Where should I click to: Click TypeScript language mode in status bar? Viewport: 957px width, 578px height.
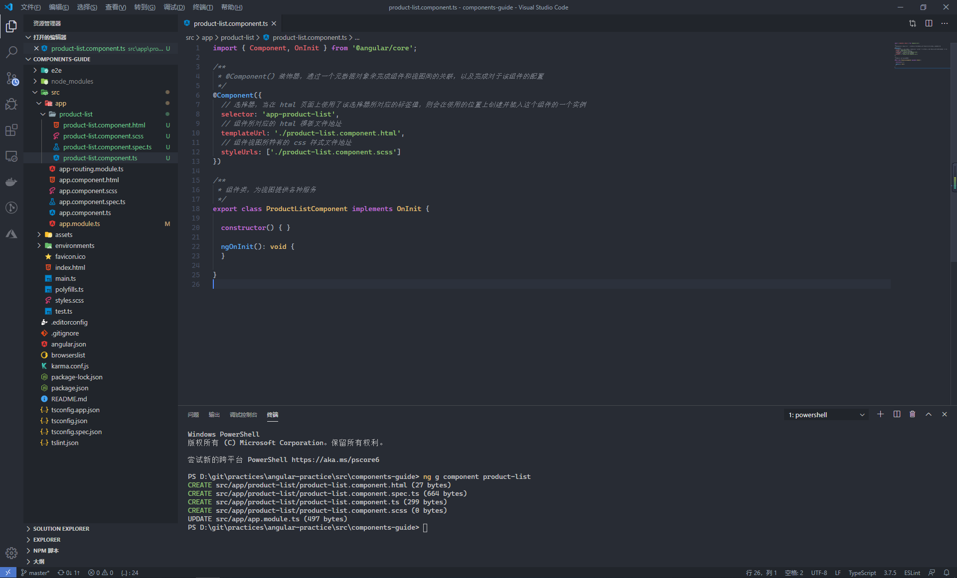(x=862, y=573)
